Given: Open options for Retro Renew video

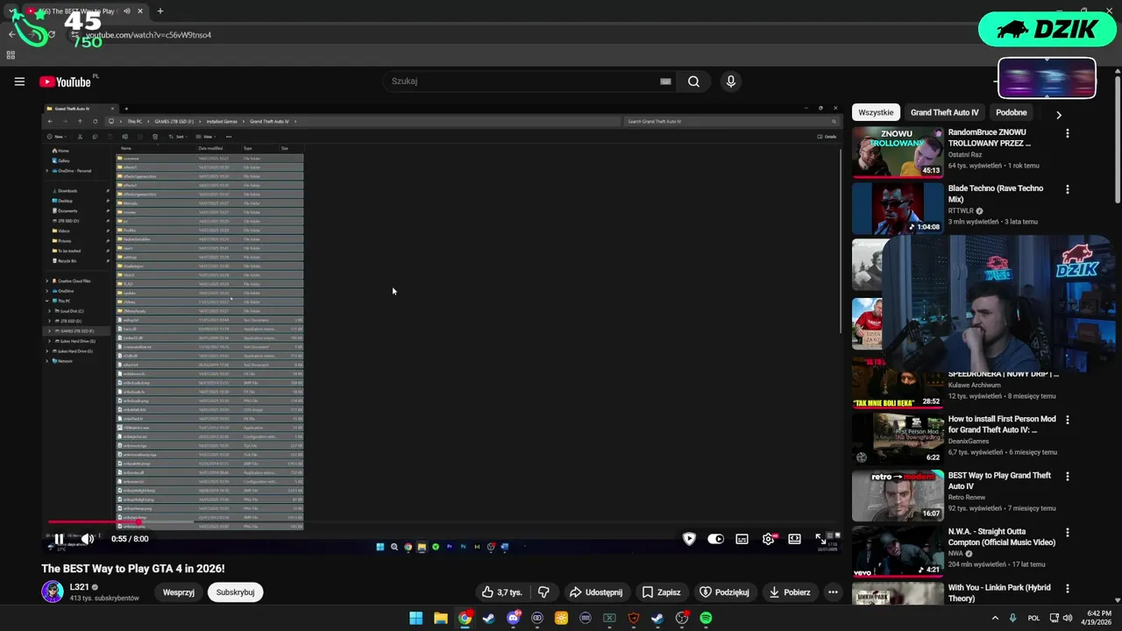Looking at the screenshot, I should click(x=1067, y=476).
